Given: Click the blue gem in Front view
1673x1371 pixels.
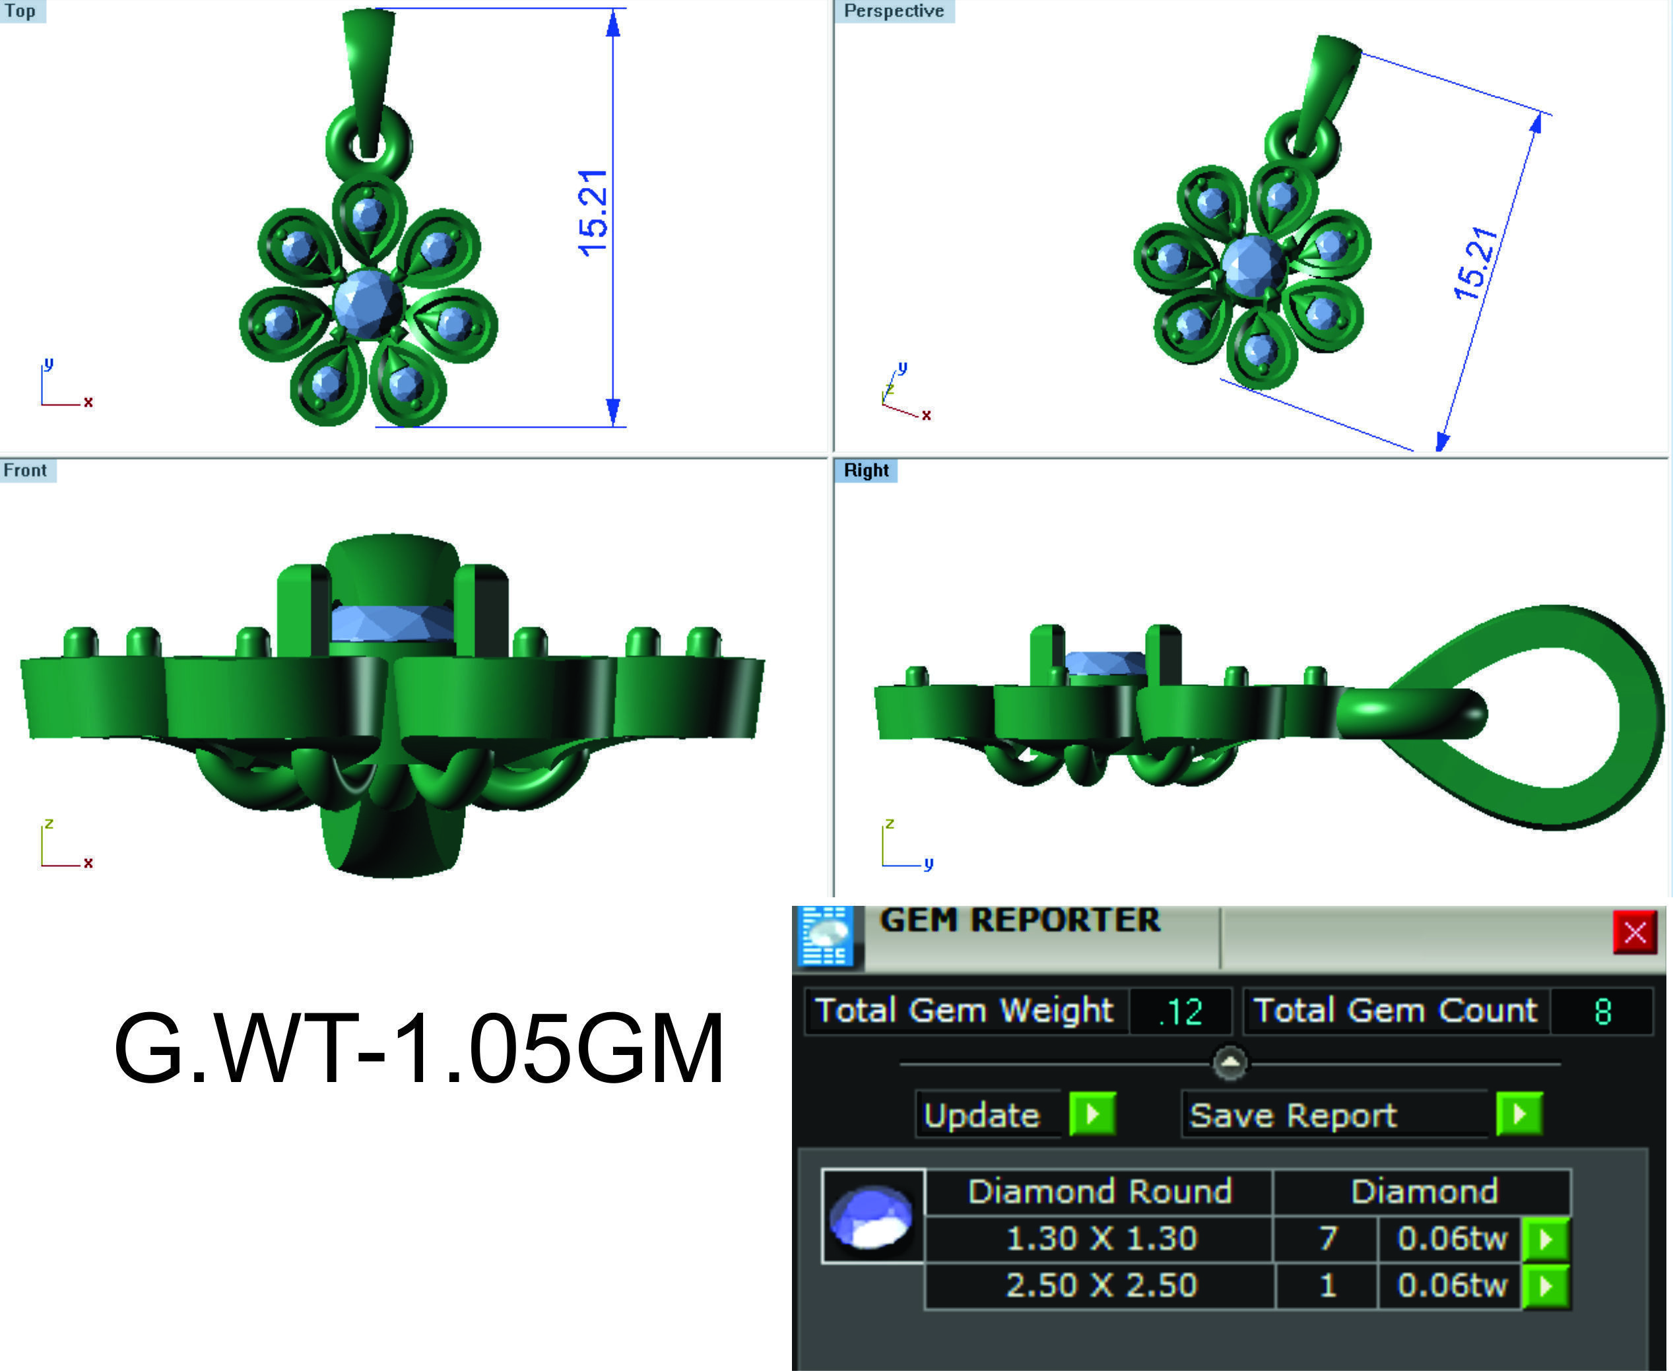Looking at the screenshot, I should (x=393, y=623).
